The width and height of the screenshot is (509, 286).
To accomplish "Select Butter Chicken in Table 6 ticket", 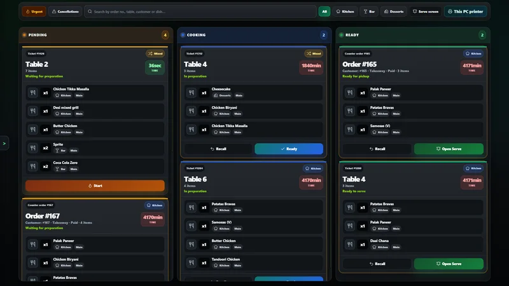I will pyautogui.click(x=253, y=245).
